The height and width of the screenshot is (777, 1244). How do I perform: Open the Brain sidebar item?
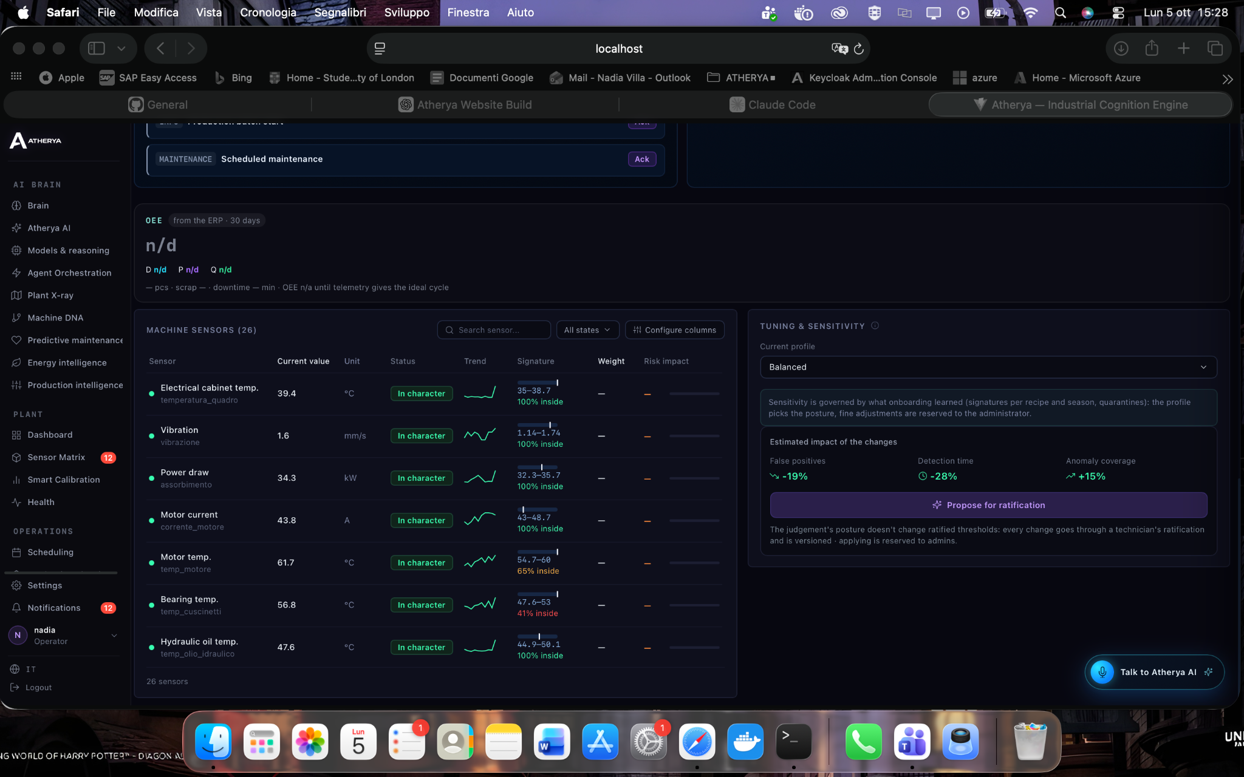tap(38, 205)
